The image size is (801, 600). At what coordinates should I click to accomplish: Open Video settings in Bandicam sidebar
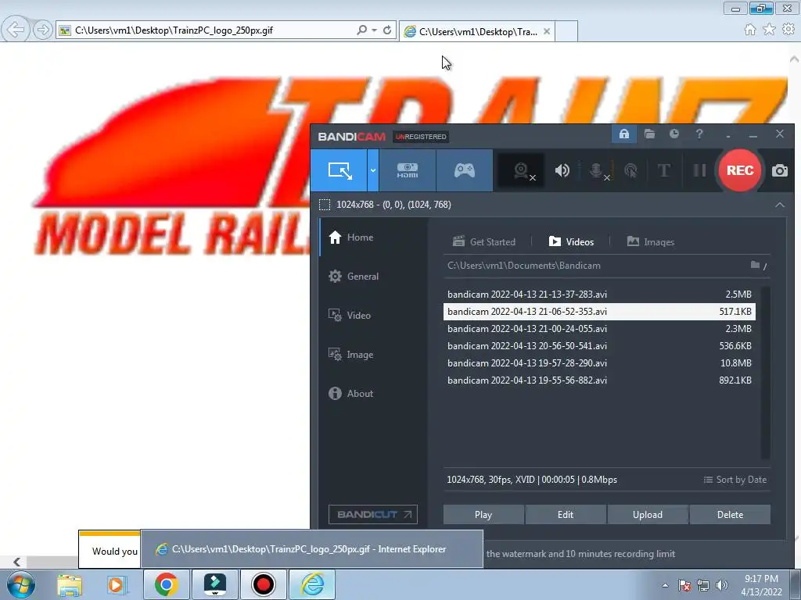click(350, 316)
